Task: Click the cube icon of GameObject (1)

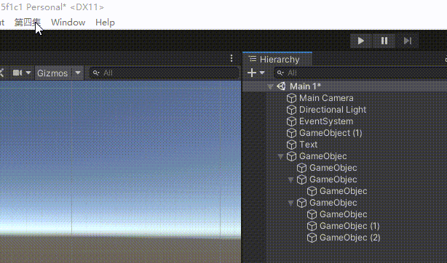Action: click(x=291, y=133)
